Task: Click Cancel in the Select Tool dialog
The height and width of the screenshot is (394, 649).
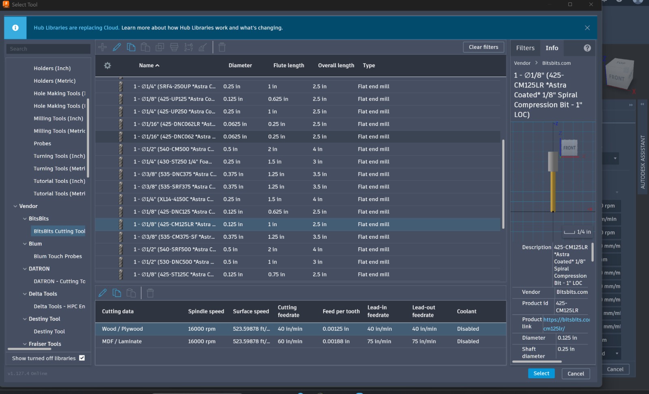Action: tap(576, 374)
